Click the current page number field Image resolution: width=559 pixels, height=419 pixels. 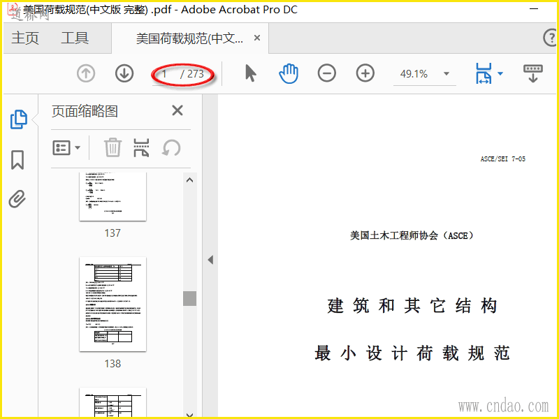[x=164, y=74]
